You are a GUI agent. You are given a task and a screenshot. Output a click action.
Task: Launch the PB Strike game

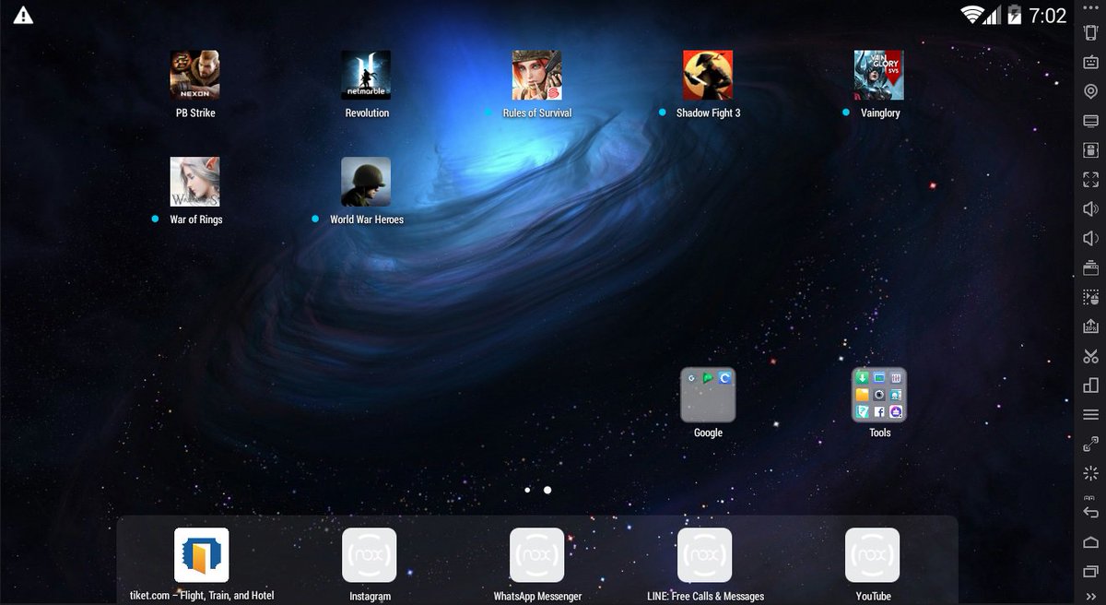(x=194, y=75)
